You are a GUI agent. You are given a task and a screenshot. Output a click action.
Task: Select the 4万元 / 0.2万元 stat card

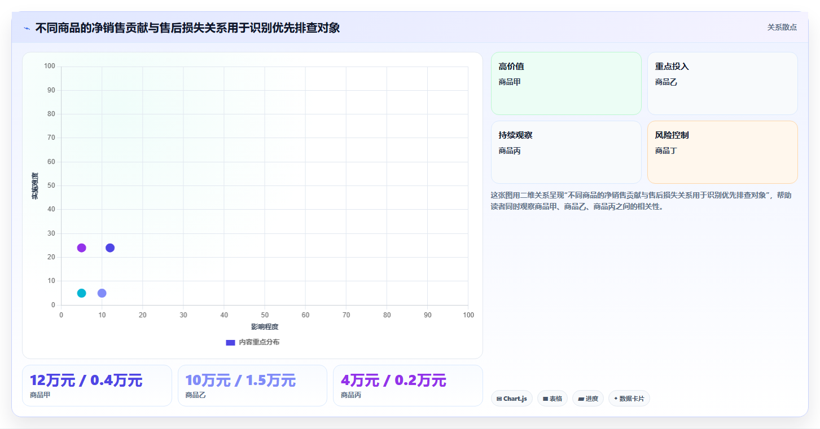coord(408,386)
